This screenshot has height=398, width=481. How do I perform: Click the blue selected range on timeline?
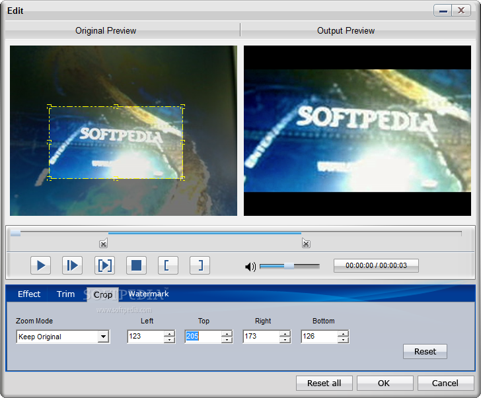pos(205,233)
